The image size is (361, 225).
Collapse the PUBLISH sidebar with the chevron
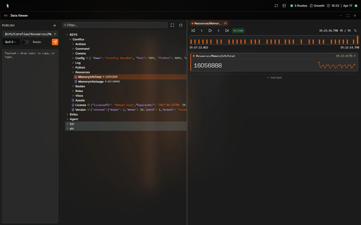[55, 25]
